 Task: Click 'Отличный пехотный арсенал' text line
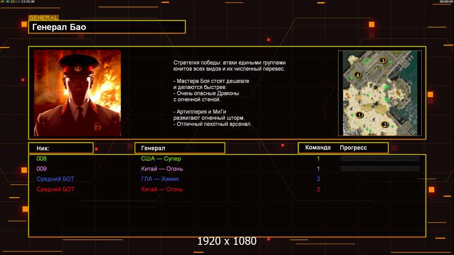point(213,124)
